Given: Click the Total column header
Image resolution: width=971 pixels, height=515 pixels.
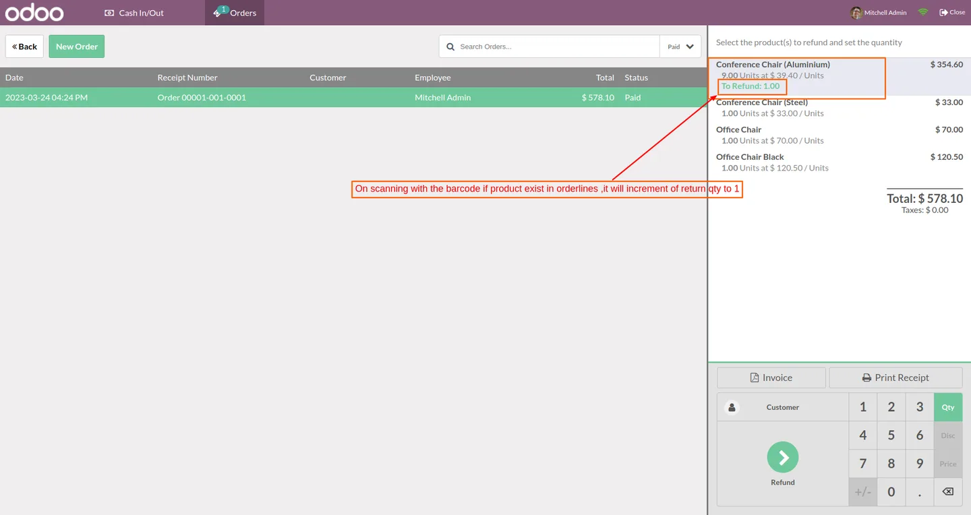Looking at the screenshot, I should (605, 78).
